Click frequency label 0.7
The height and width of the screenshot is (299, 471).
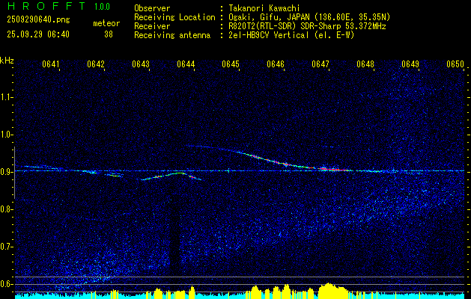pos(6,247)
